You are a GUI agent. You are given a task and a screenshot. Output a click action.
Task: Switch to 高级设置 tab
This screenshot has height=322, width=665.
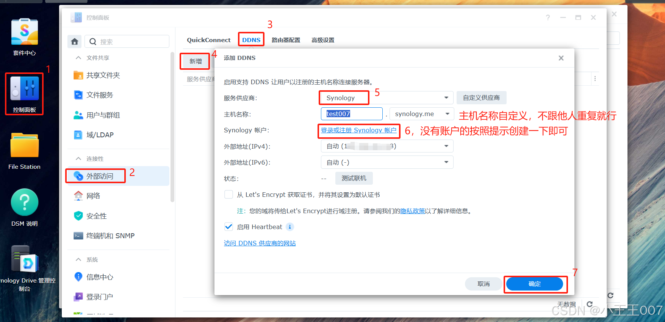[x=323, y=40]
